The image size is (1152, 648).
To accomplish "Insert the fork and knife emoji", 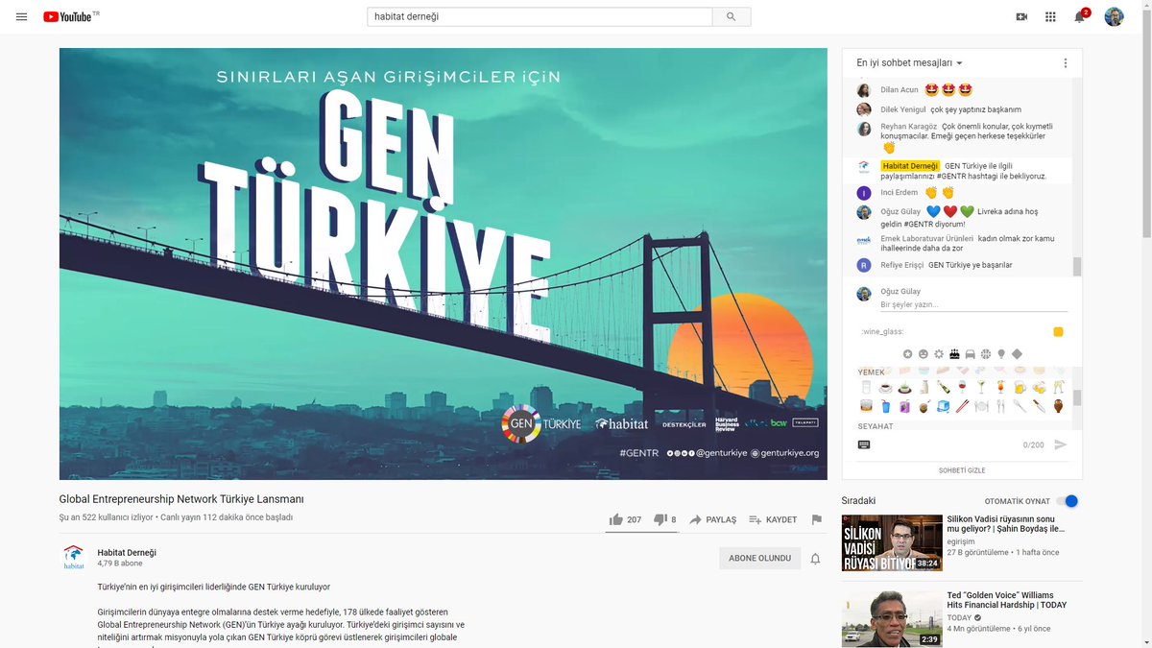I will (x=1000, y=406).
